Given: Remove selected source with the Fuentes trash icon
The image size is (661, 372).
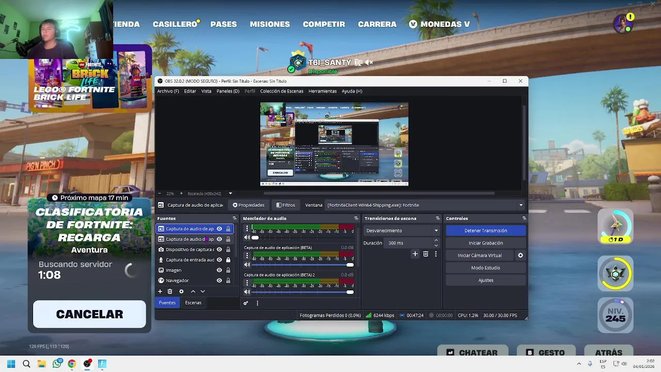Looking at the screenshot, I should click(x=170, y=291).
